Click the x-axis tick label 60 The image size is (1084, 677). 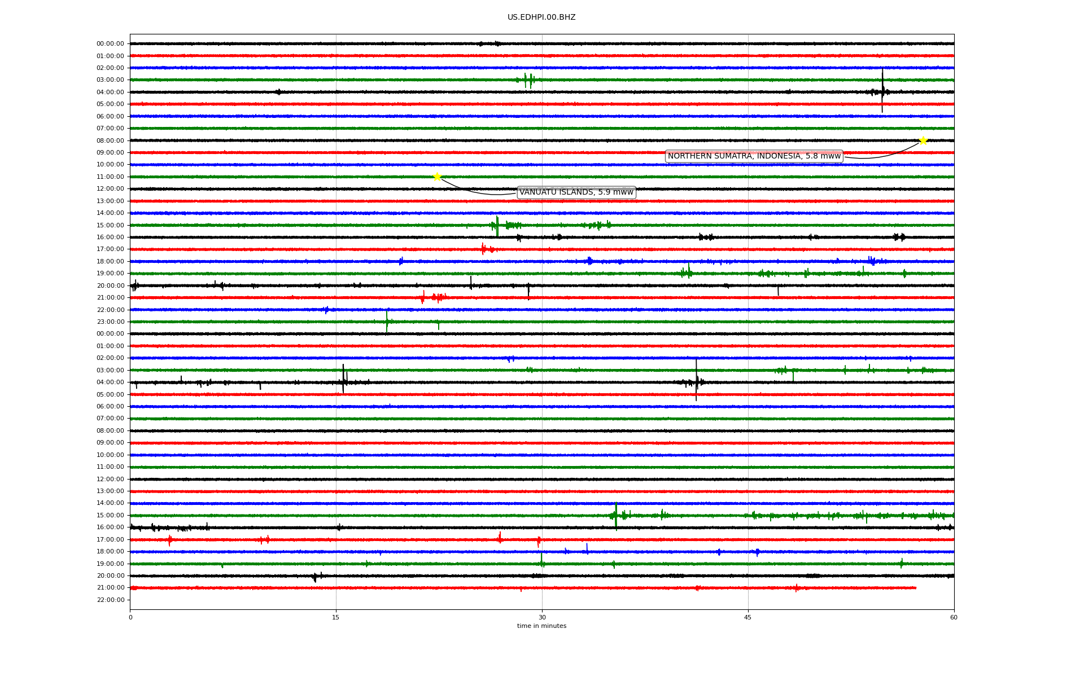coord(954,617)
